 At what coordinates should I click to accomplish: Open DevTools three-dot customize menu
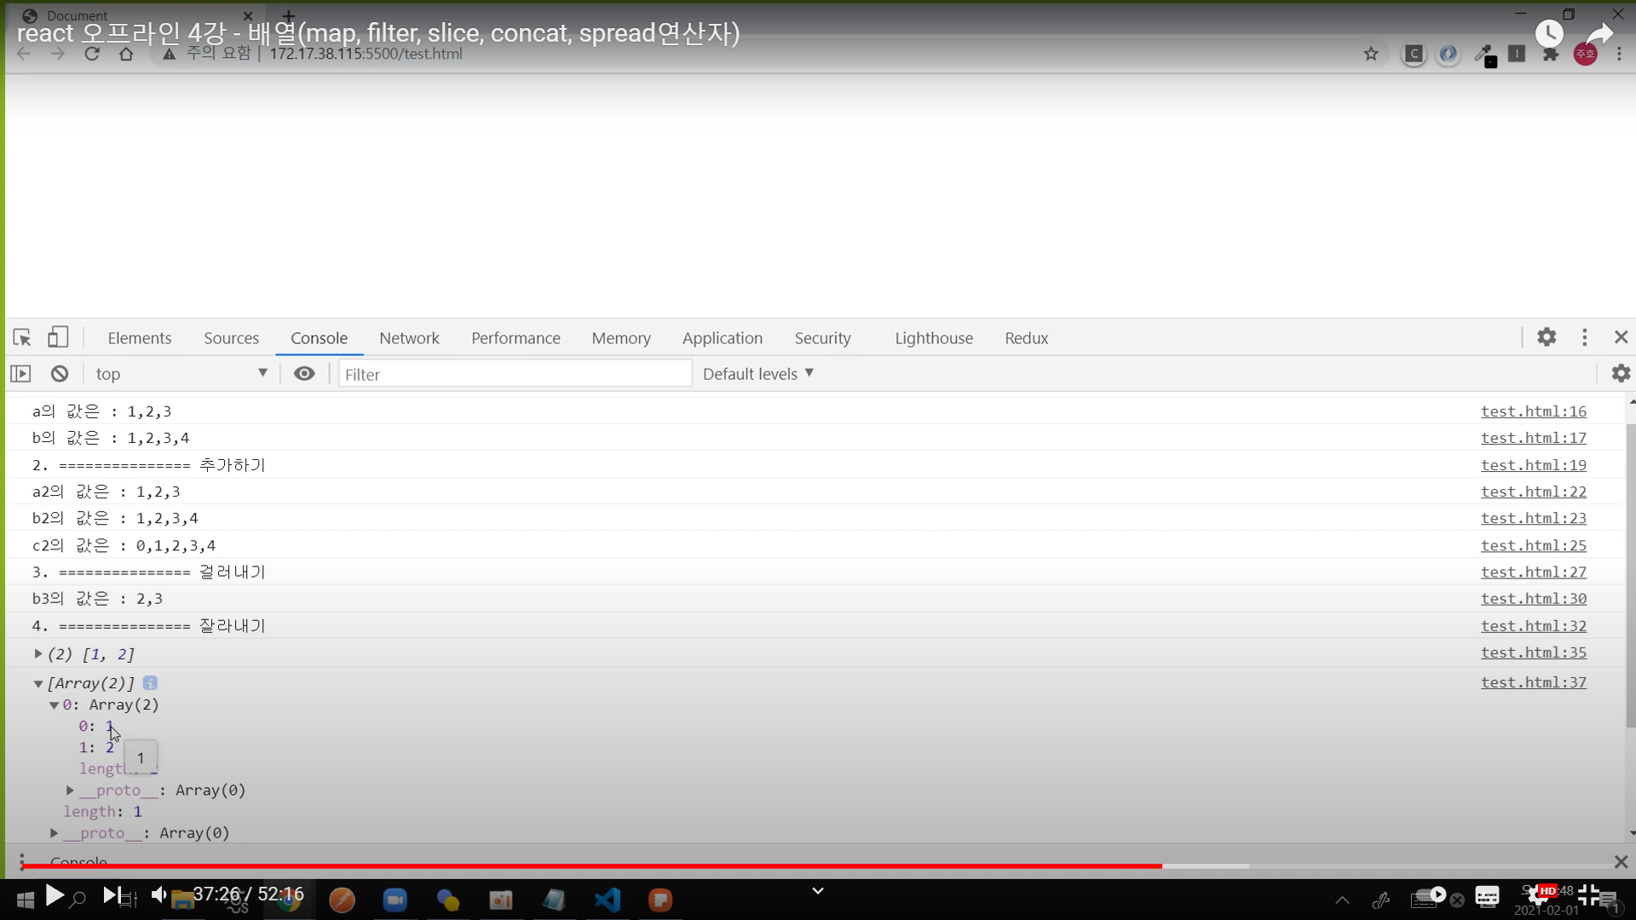click(1585, 337)
